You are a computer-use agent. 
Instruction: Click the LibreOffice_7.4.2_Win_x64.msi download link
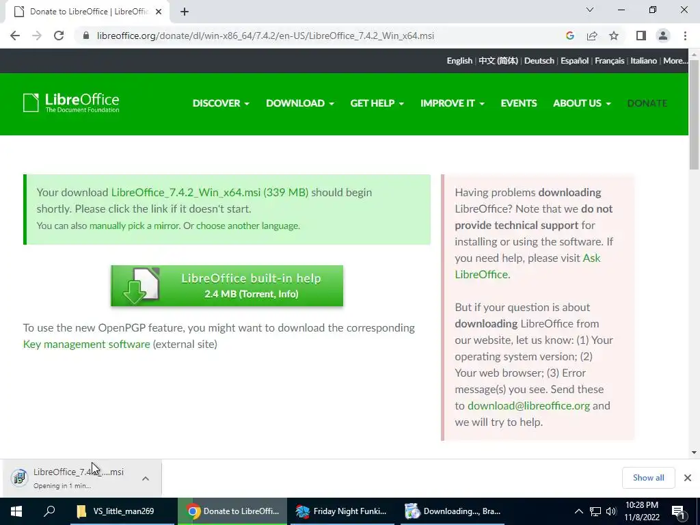tap(210, 192)
